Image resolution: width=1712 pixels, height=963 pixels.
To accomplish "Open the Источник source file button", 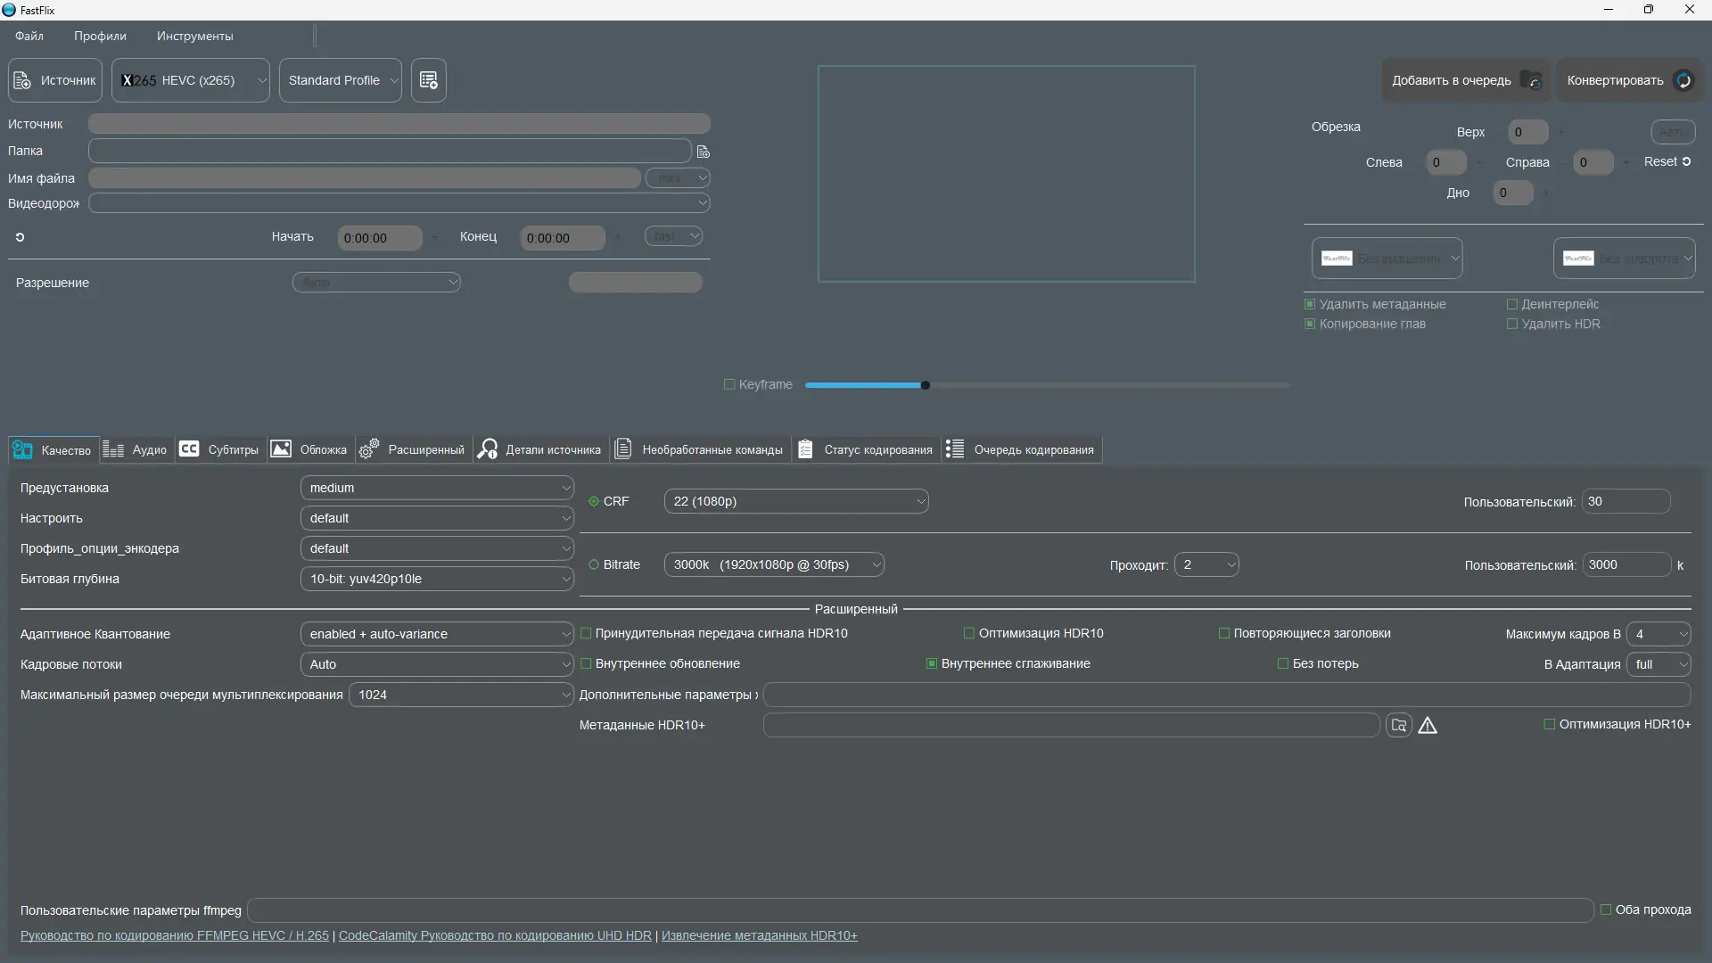I will point(55,80).
